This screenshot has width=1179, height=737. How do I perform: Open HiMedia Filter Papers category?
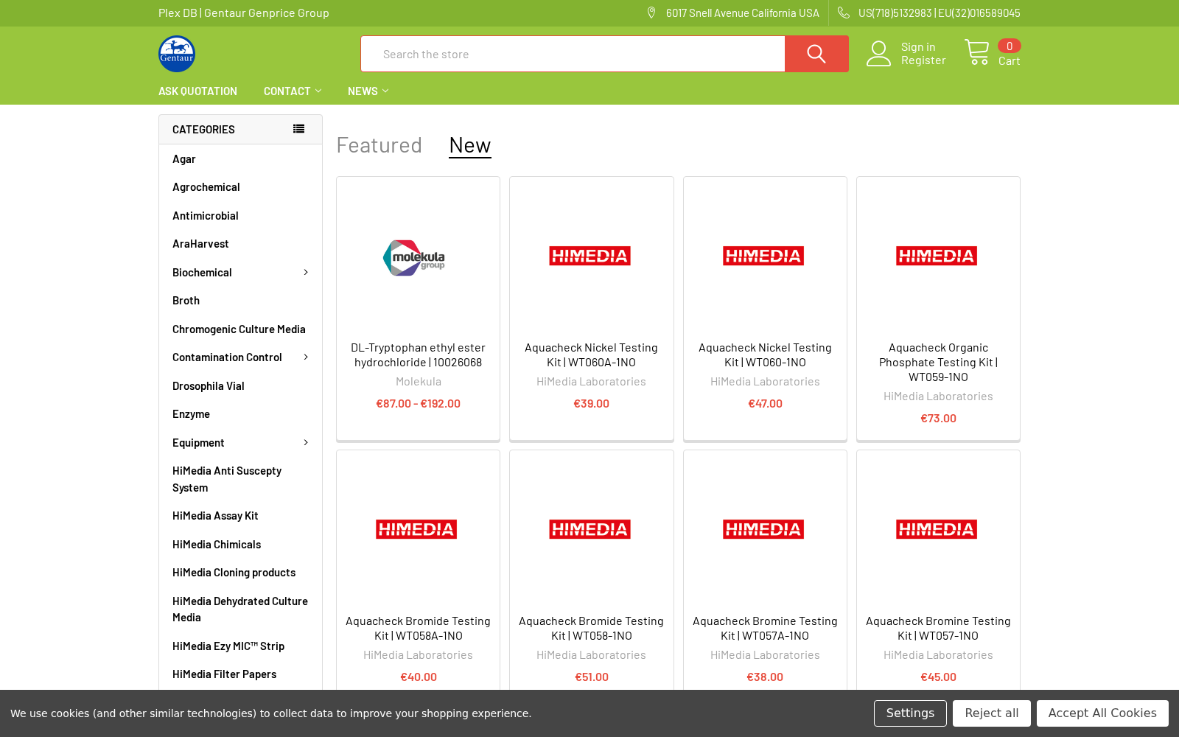(224, 674)
